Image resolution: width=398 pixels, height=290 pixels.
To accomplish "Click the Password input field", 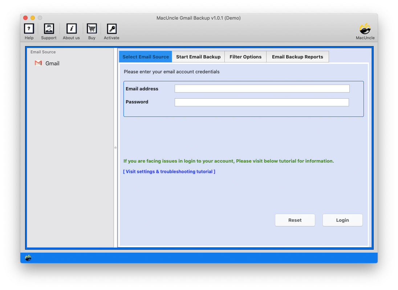I will pos(261,102).
